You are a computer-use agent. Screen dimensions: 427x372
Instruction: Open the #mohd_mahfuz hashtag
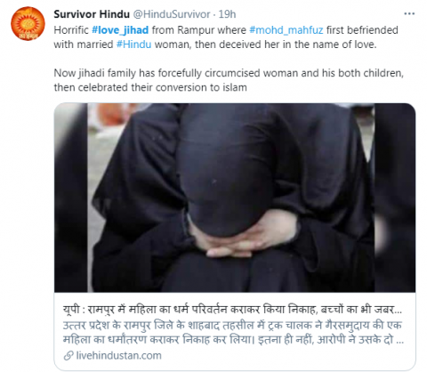click(286, 30)
